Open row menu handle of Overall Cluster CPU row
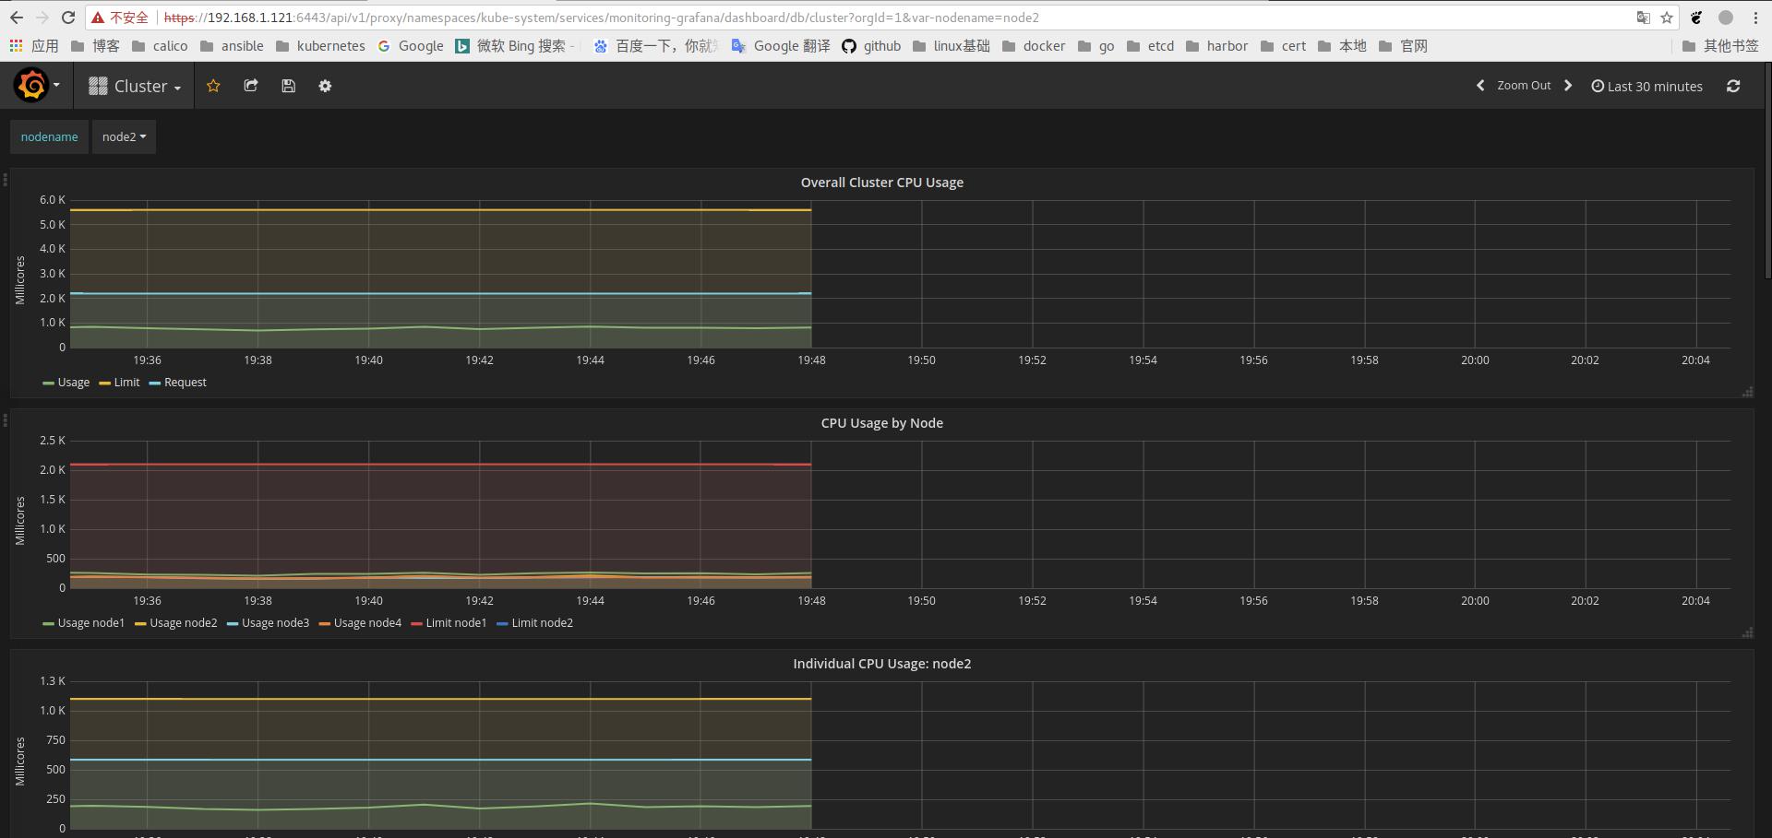Viewport: 1772px width, 838px height. pos(5,180)
